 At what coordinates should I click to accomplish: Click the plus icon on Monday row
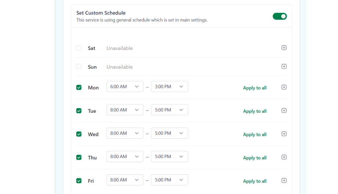pyautogui.click(x=284, y=87)
